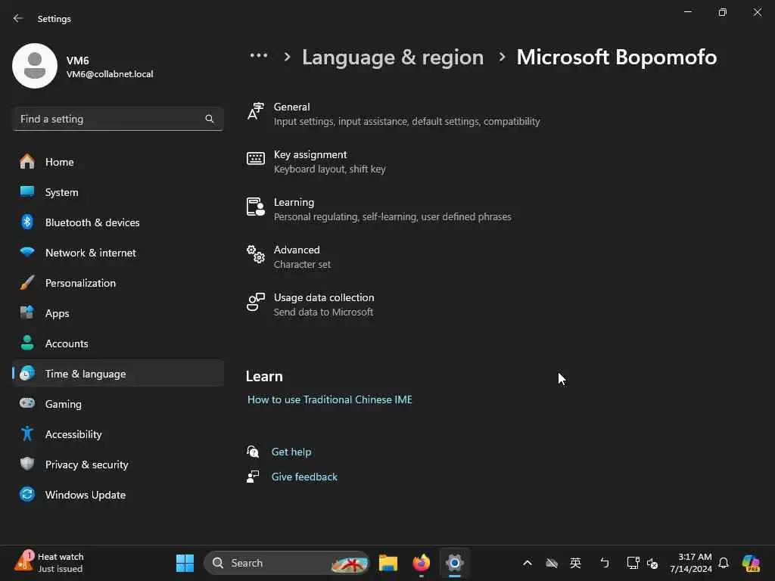This screenshot has height=581, width=775.
Task: Select Accounts in the sidebar
Action: [118, 343]
